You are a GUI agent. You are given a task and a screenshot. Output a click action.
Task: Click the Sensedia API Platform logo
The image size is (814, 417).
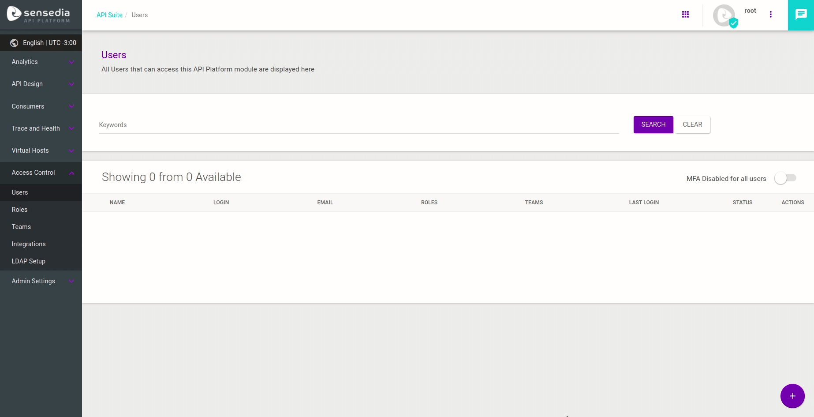tap(39, 15)
